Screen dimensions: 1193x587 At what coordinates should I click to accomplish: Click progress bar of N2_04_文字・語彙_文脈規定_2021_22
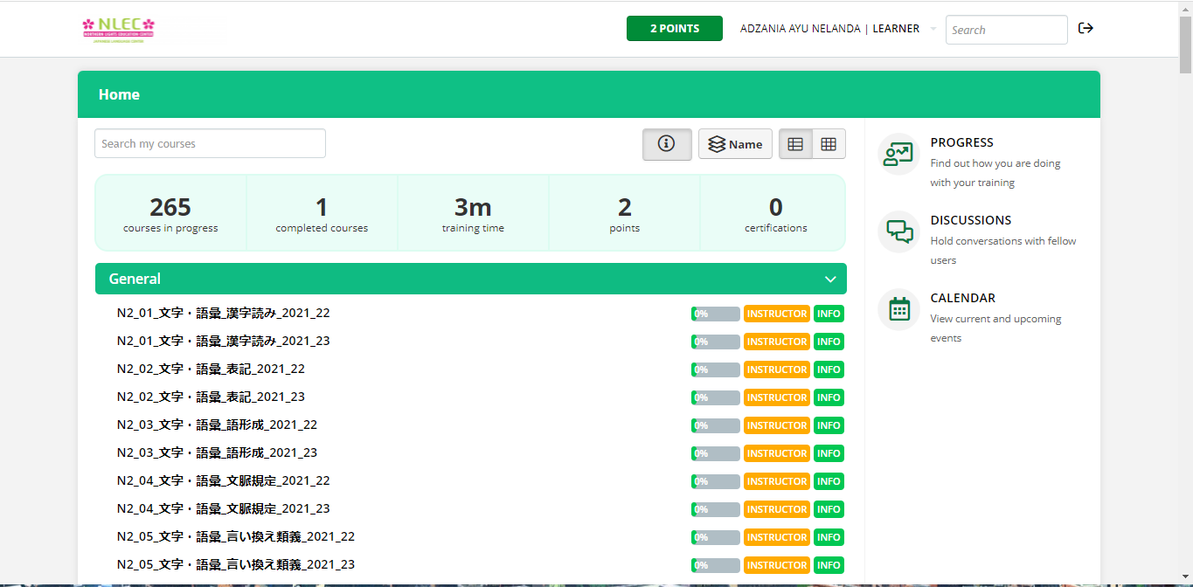point(715,481)
